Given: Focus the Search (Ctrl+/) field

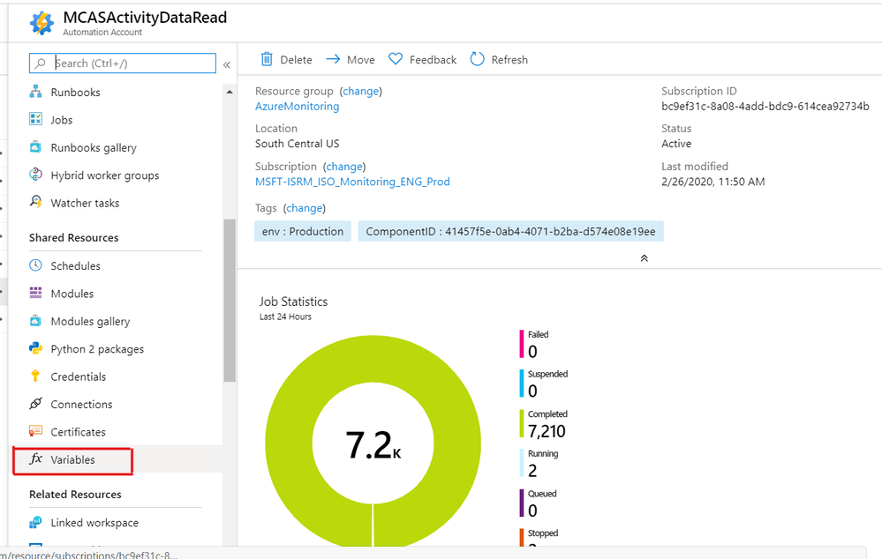Looking at the screenshot, I should 123,63.
